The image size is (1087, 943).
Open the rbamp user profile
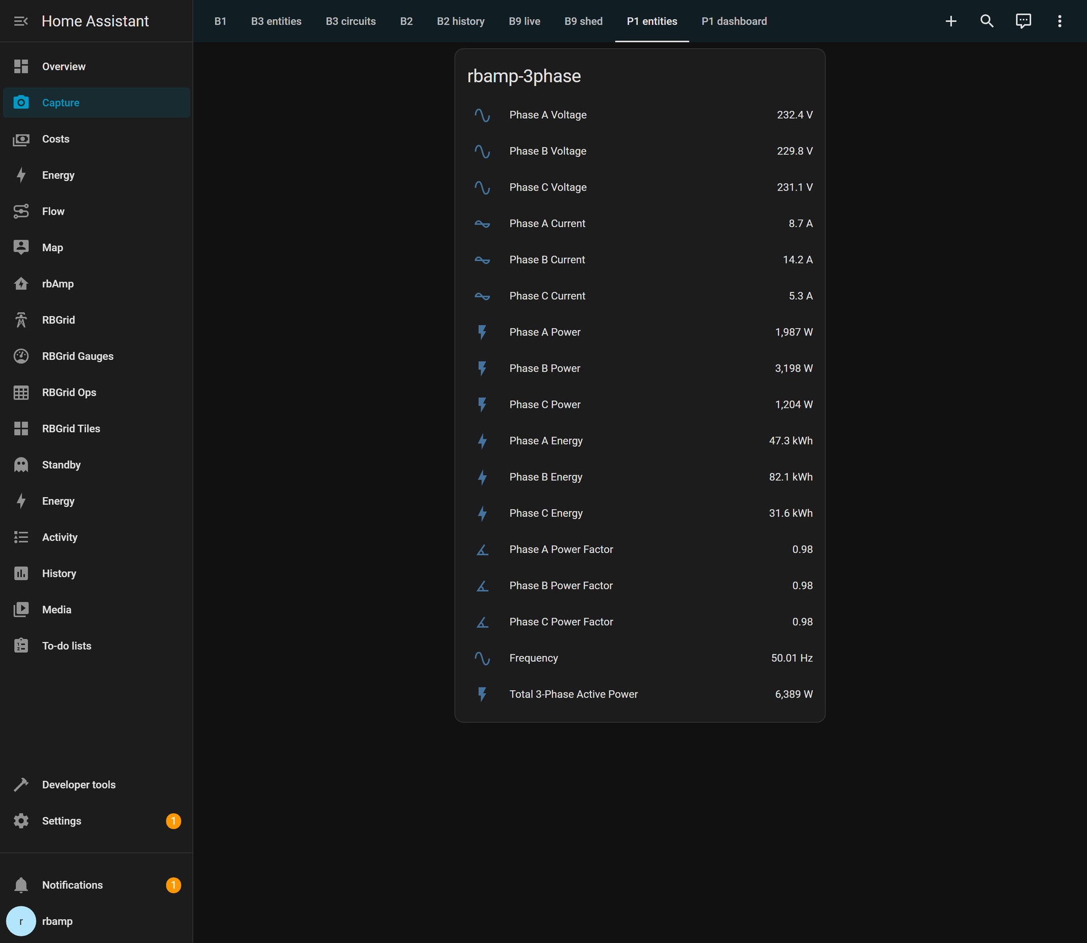point(96,921)
